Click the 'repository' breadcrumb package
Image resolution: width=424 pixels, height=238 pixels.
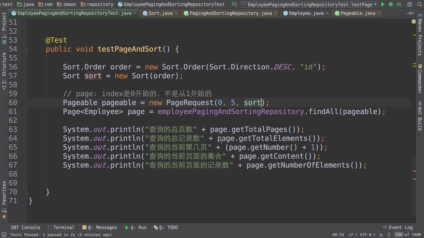click(x=97, y=4)
